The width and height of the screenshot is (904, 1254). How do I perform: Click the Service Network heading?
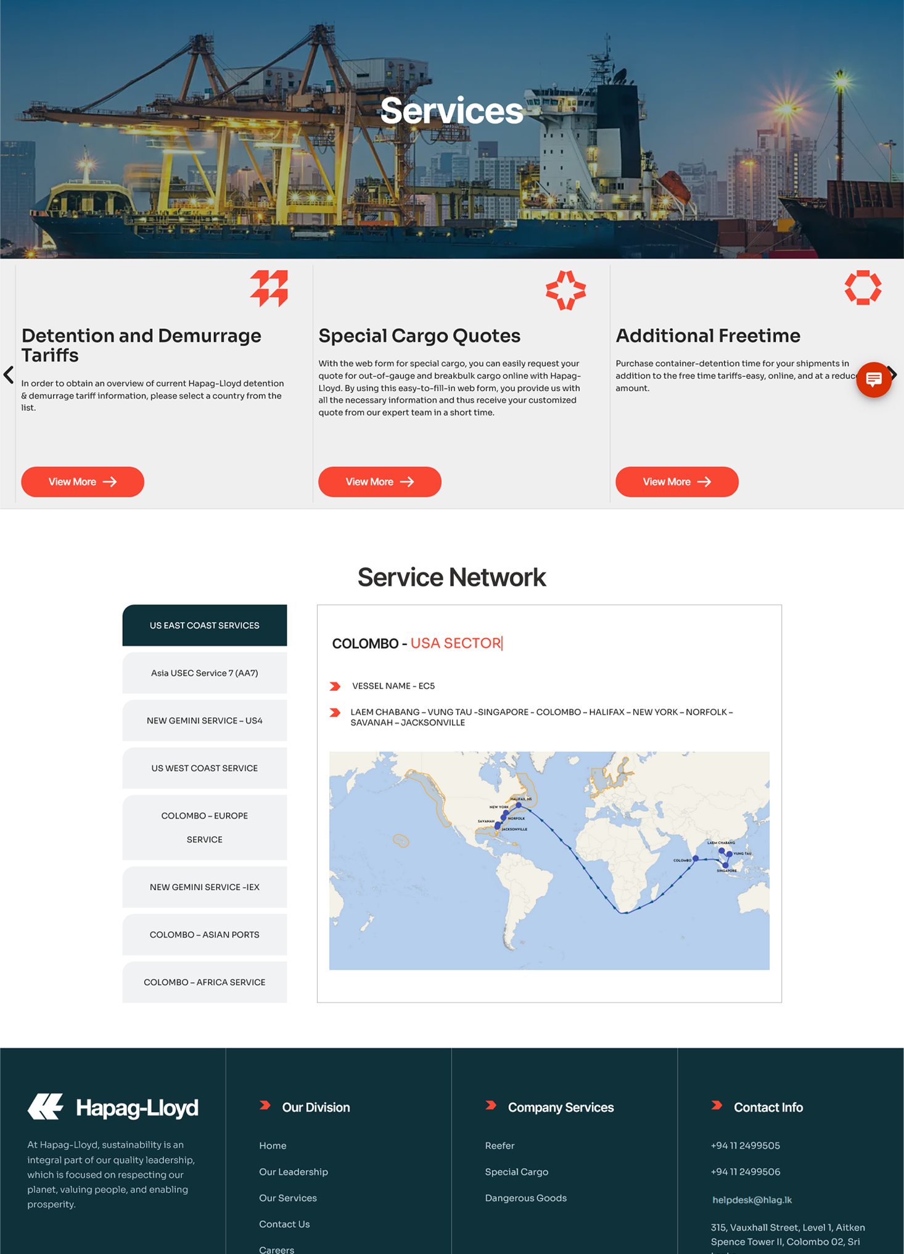(x=451, y=577)
